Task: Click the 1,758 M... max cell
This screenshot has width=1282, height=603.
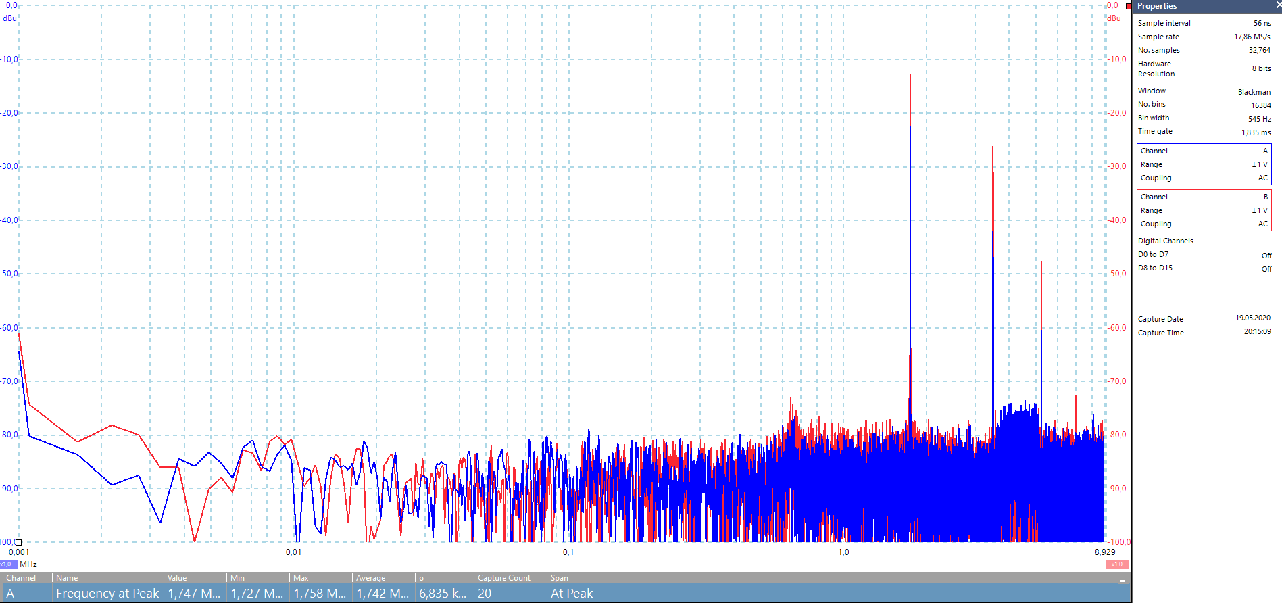Action: pyautogui.click(x=320, y=593)
